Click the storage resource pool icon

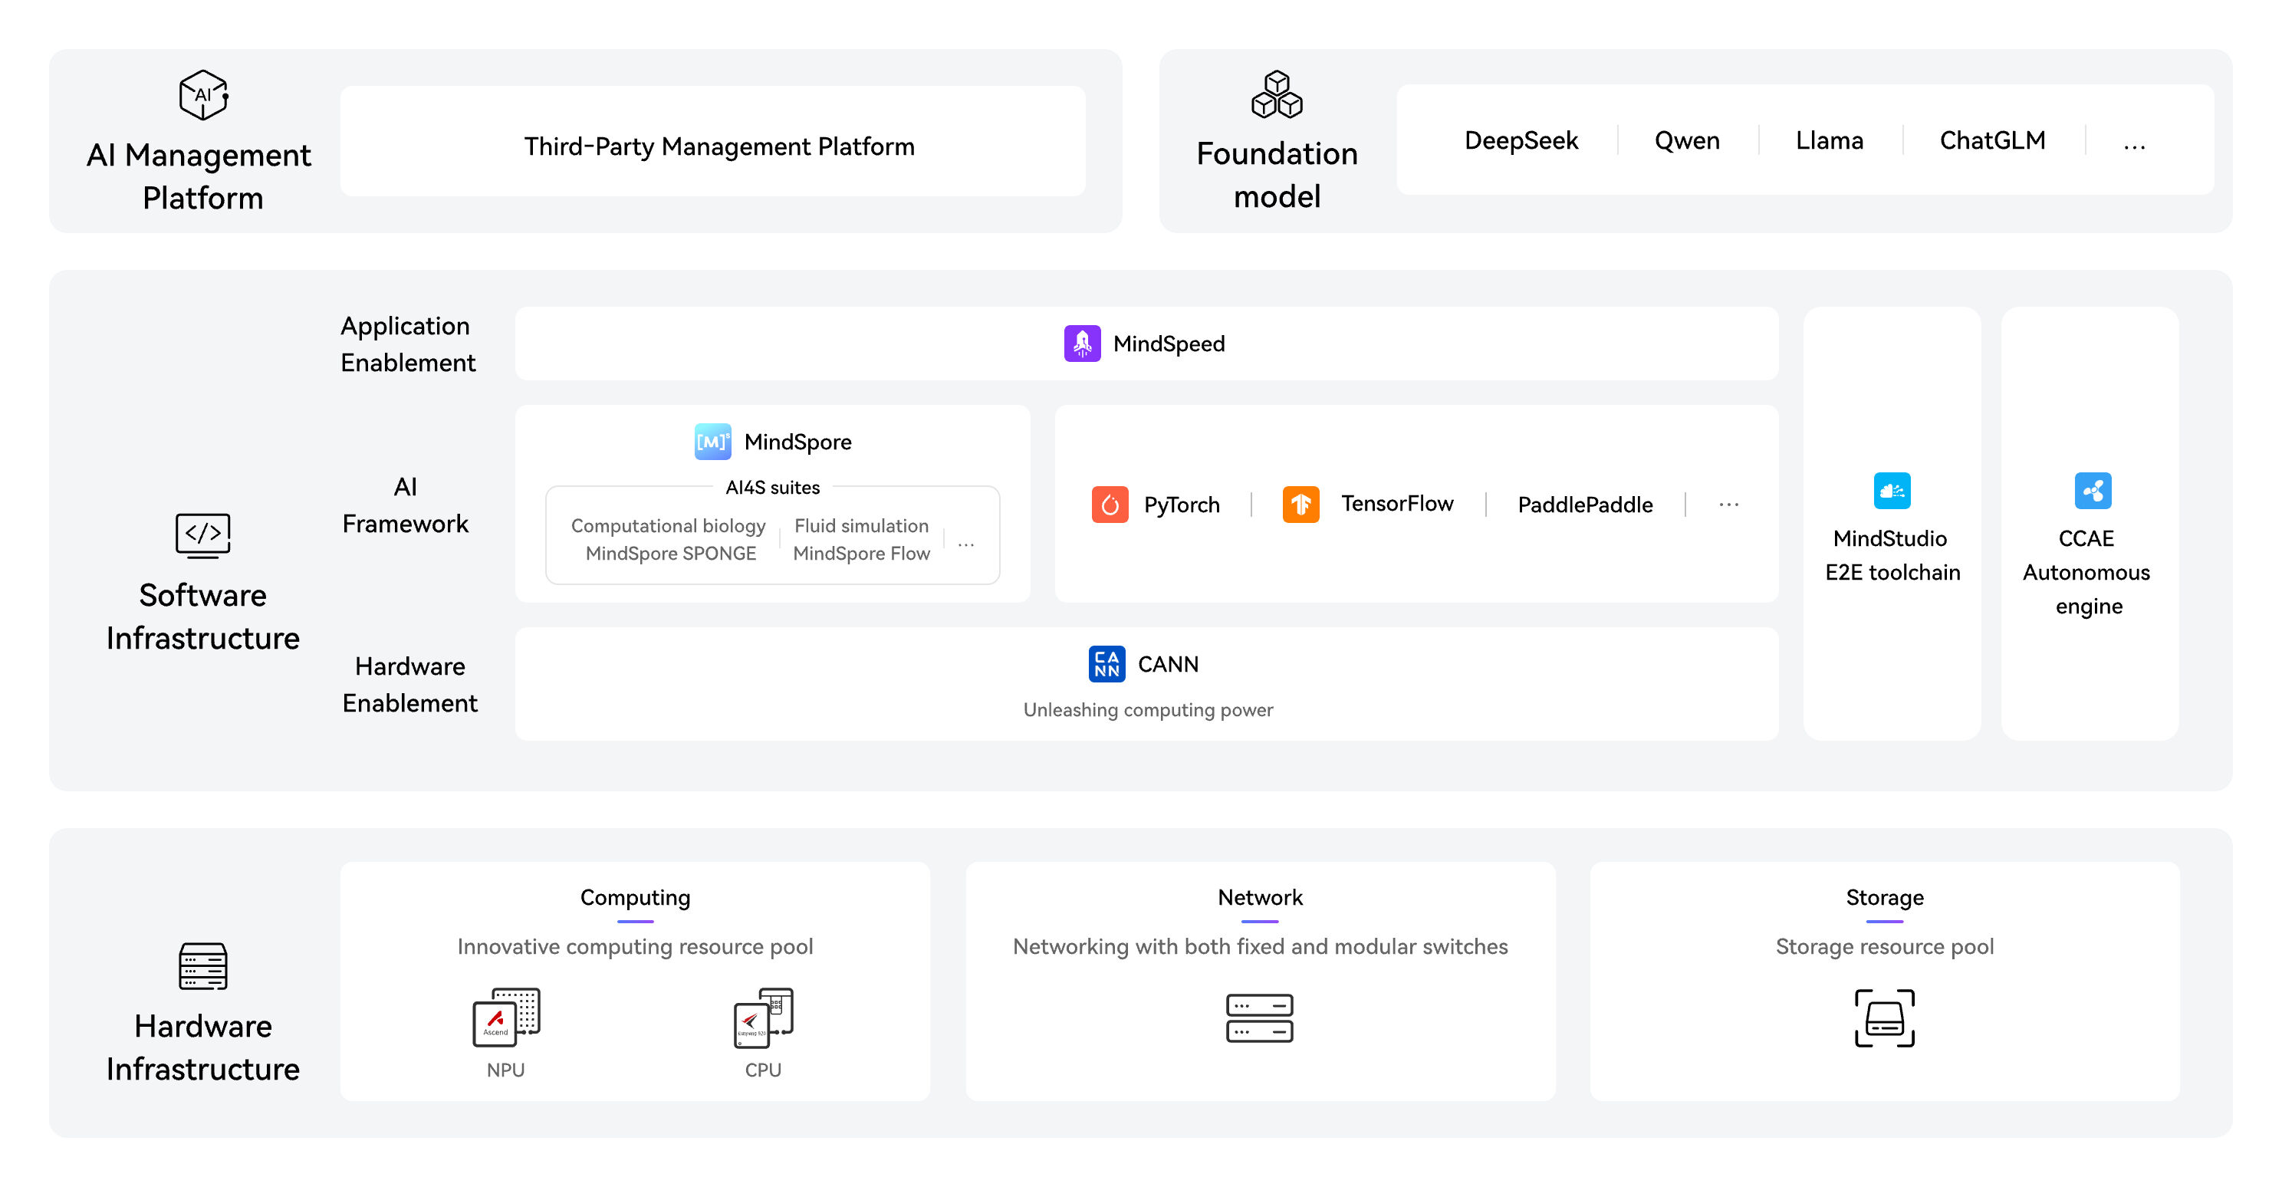click(1884, 1018)
